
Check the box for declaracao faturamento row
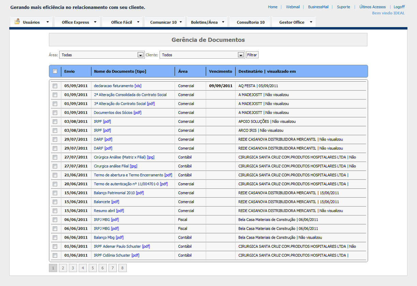click(55, 86)
